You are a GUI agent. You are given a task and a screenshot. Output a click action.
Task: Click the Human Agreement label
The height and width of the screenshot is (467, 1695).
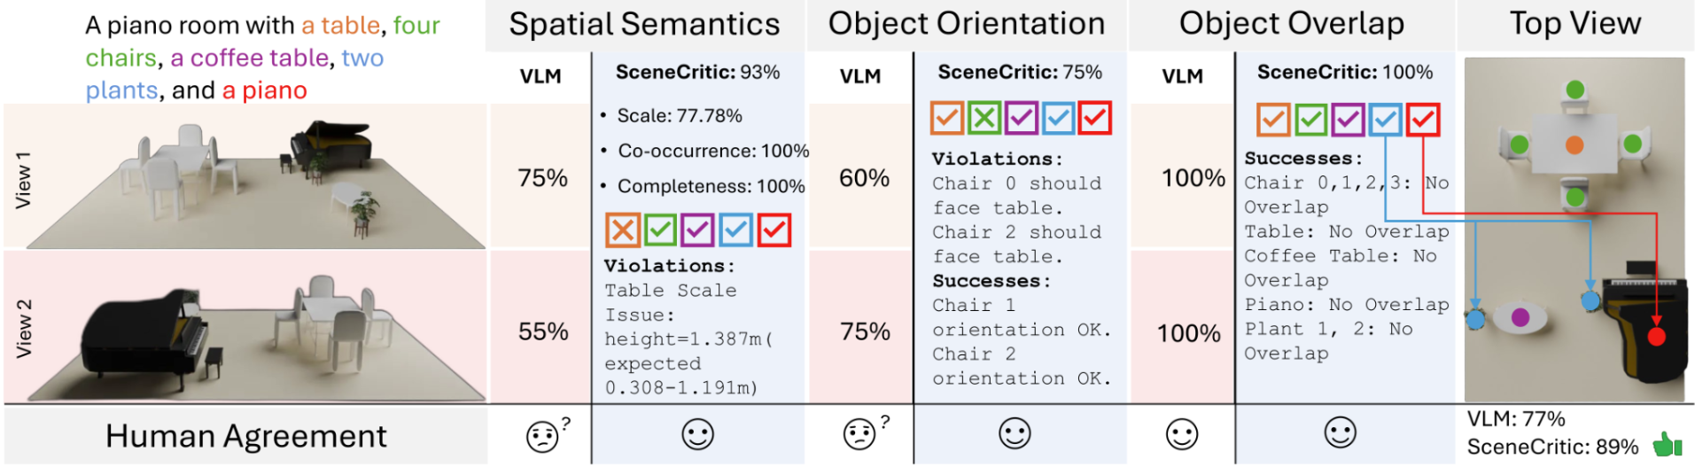tap(245, 436)
